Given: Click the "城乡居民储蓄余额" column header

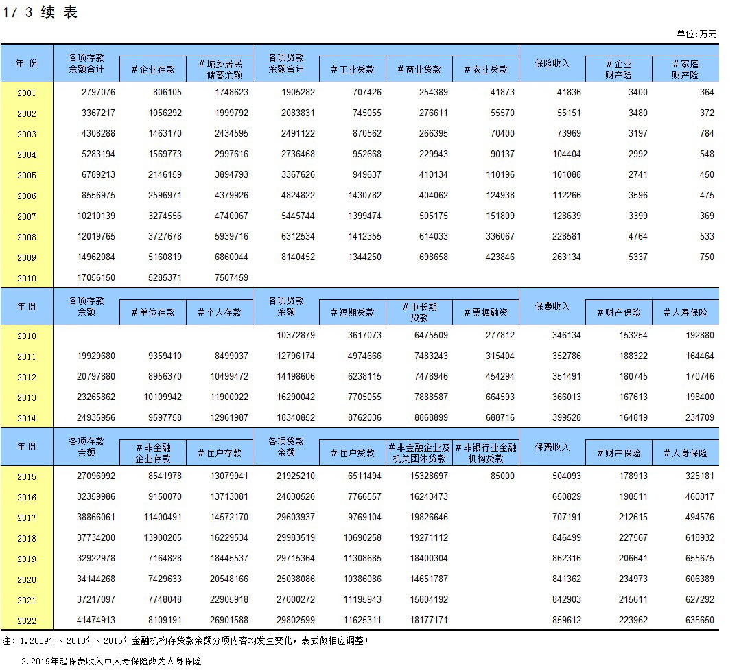Looking at the screenshot, I should pyautogui.click(x=220, y=69).
